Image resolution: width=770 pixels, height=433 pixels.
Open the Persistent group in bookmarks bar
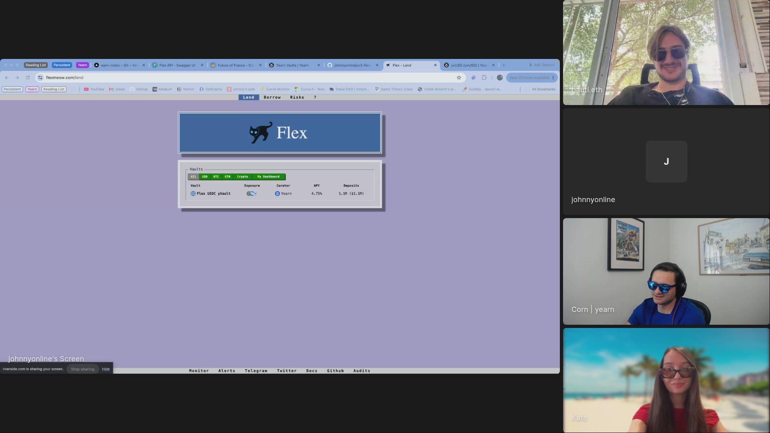point(12,89)
